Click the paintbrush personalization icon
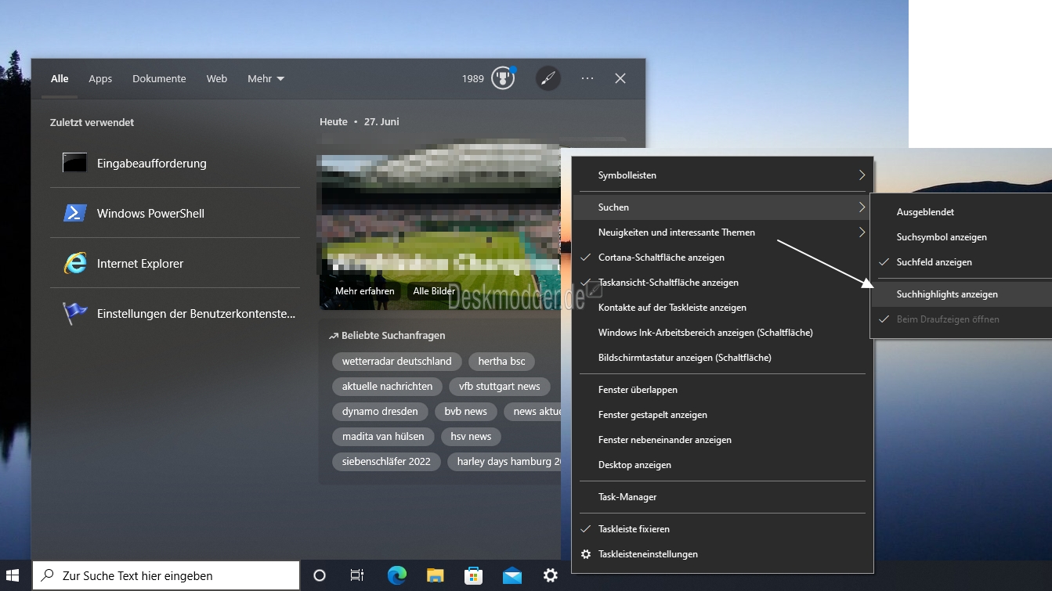The image size is (1052, 591). pyautogui.click(x=548, y=78)
